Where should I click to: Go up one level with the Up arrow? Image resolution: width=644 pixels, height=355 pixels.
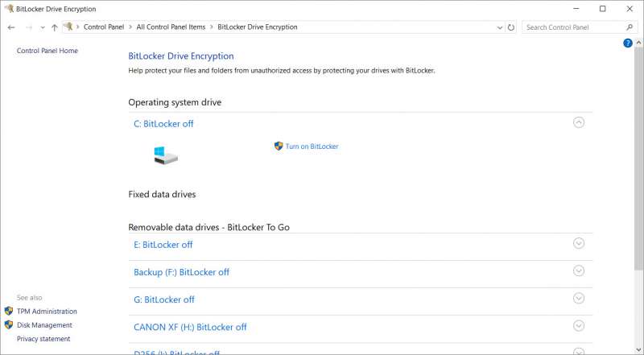click(54, 27)
